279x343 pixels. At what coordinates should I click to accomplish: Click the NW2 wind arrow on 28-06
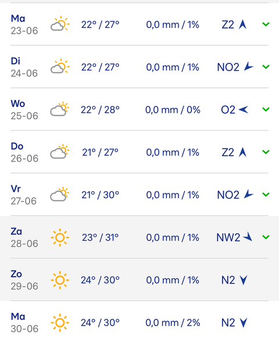pos(248,237)
